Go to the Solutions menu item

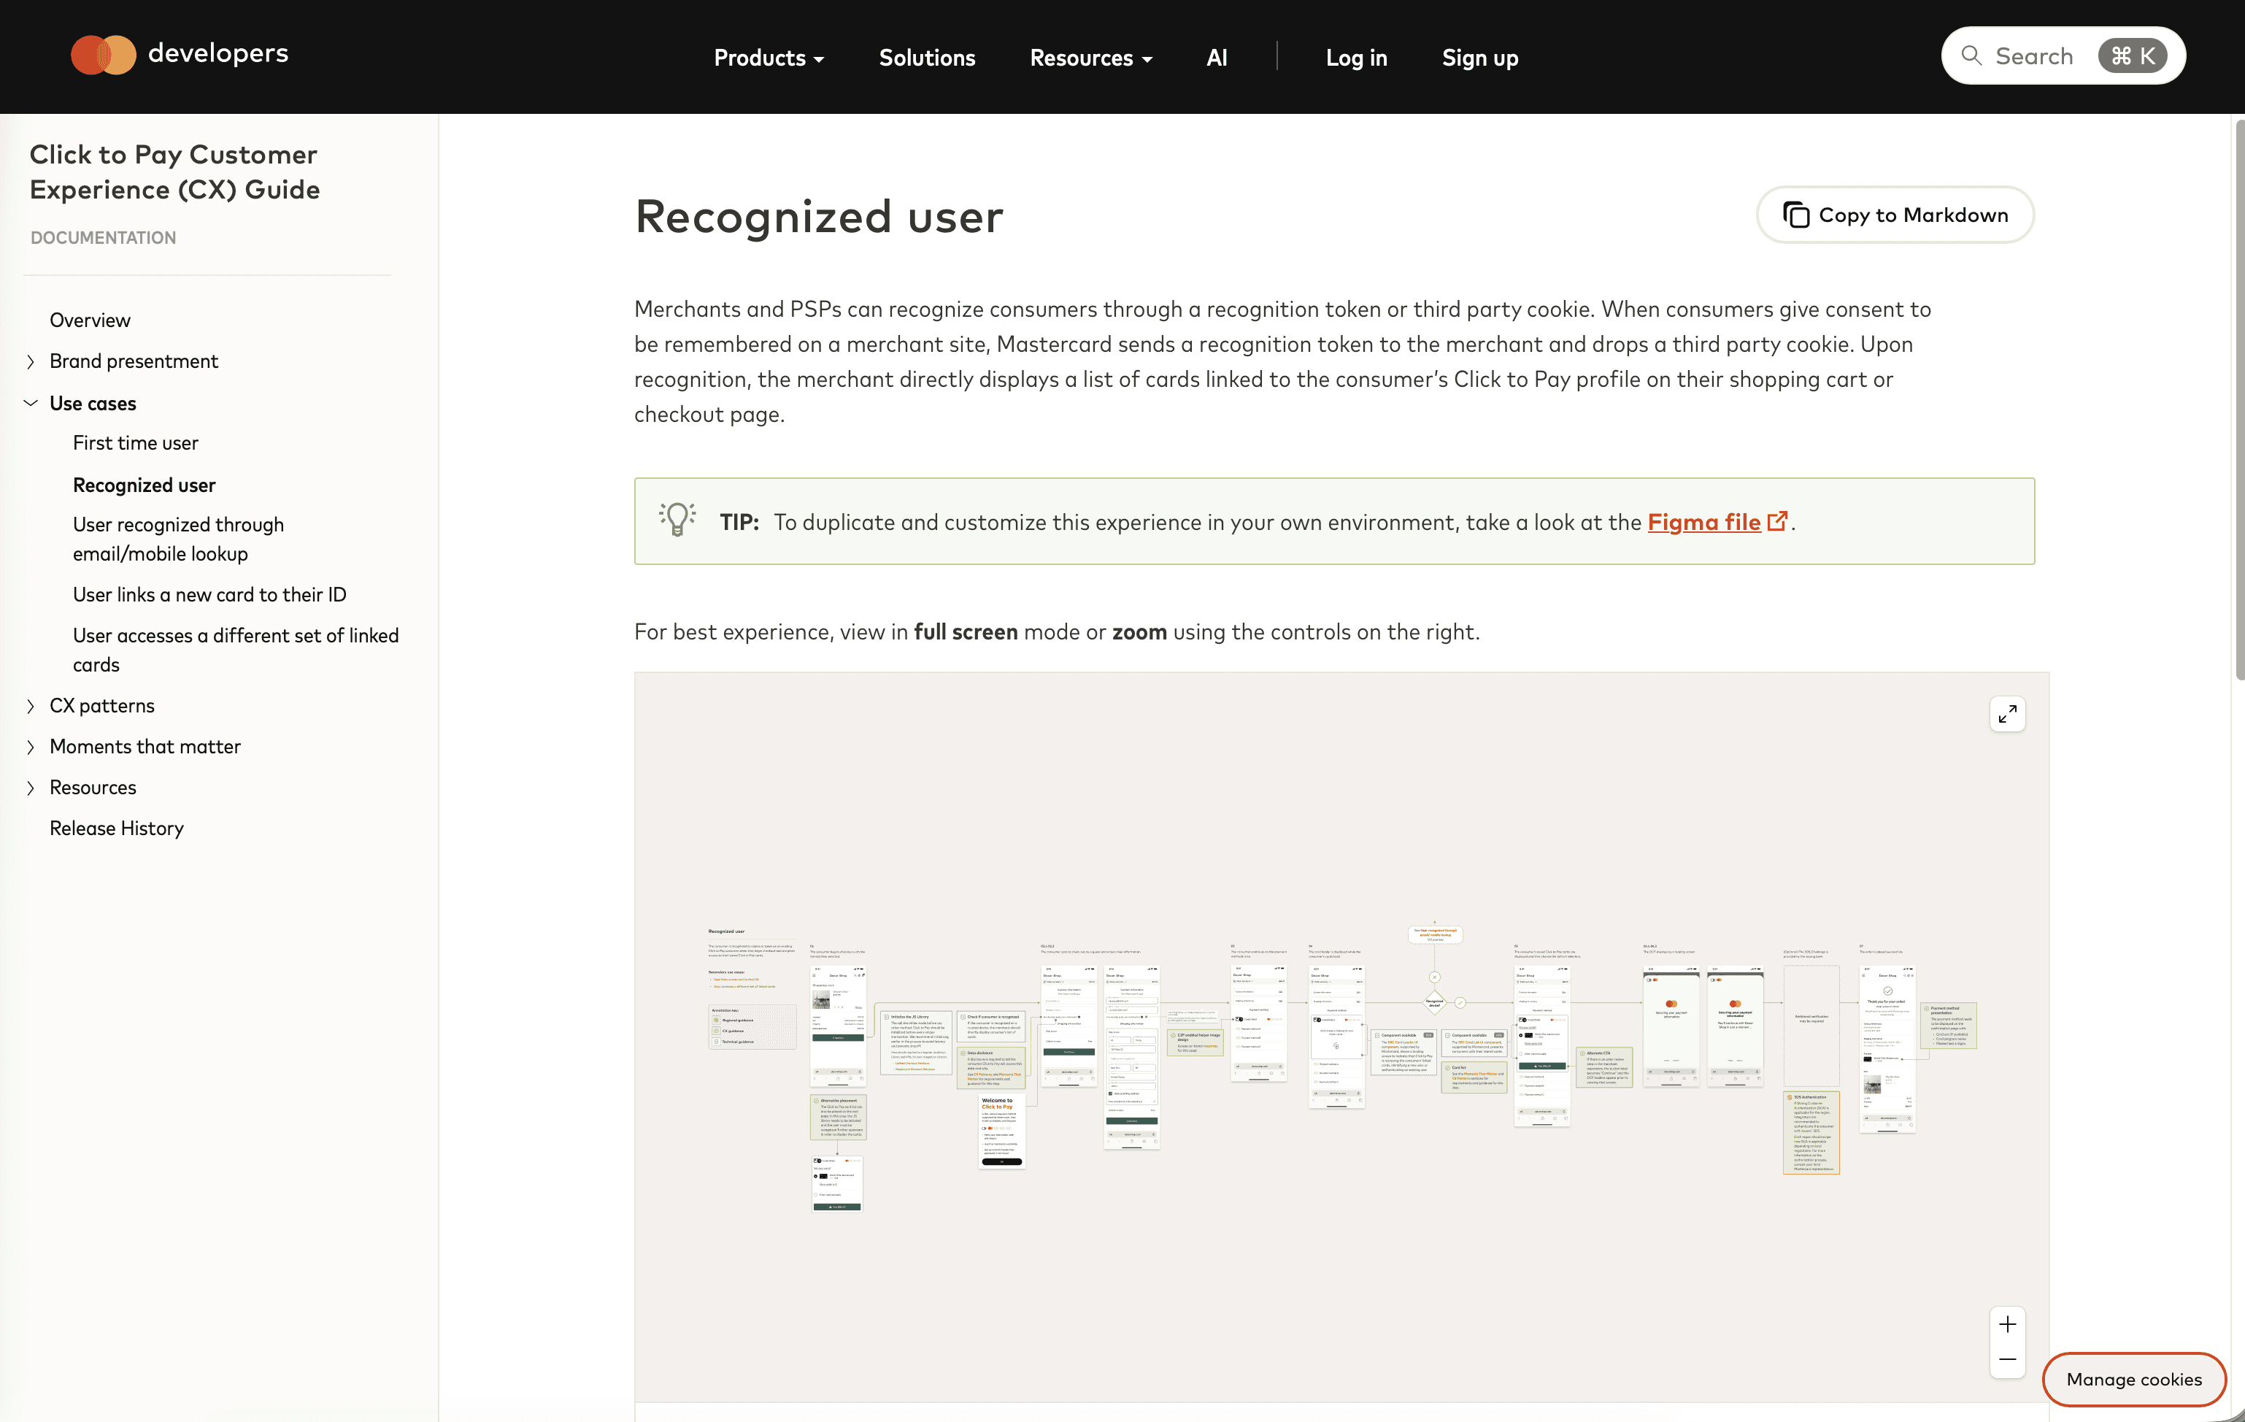click(x=927, y=58)
